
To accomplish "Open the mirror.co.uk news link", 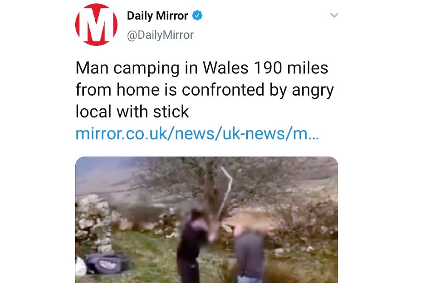I will 197,133.
